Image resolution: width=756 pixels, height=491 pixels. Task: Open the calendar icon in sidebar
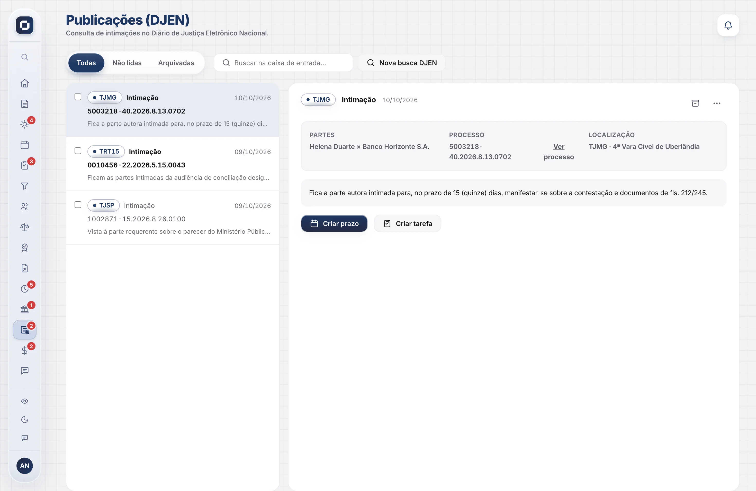pyautogui.click(x=24, y=145)
